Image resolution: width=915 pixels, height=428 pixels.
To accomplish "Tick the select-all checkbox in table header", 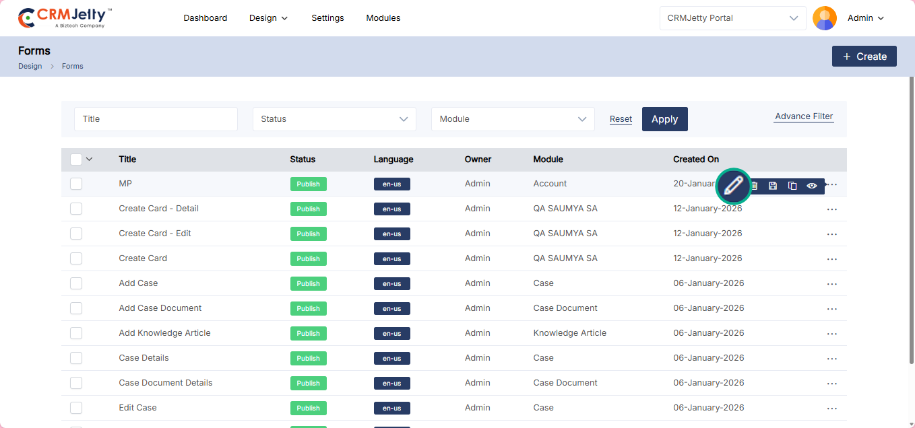I will point(76,159).
